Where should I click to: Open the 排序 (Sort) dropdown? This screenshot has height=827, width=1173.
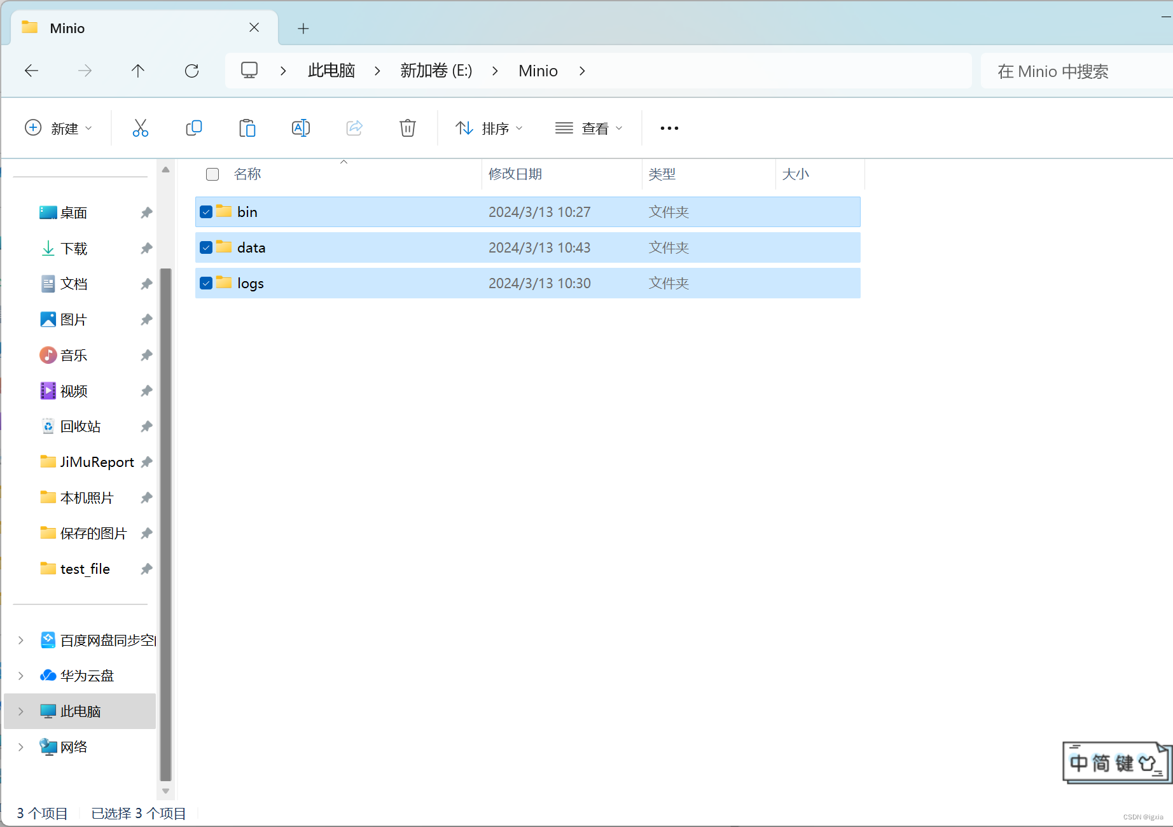(x=489, y=128)
